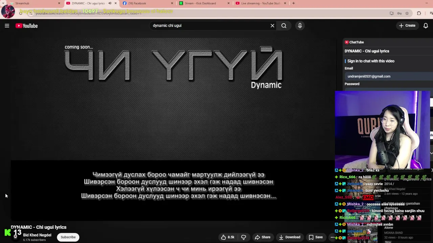Go to the YouTube home logo
The width and height of the screenshot is (433, 243).
coord(26,26)
